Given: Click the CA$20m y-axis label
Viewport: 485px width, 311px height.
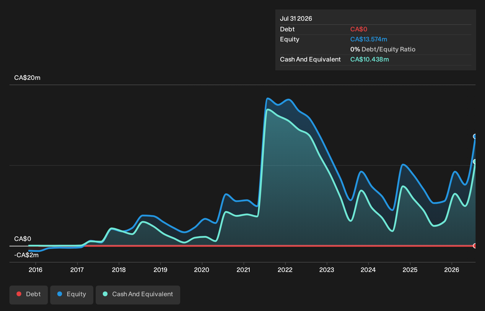Looking at the screenshot, I should pos(27,78).
